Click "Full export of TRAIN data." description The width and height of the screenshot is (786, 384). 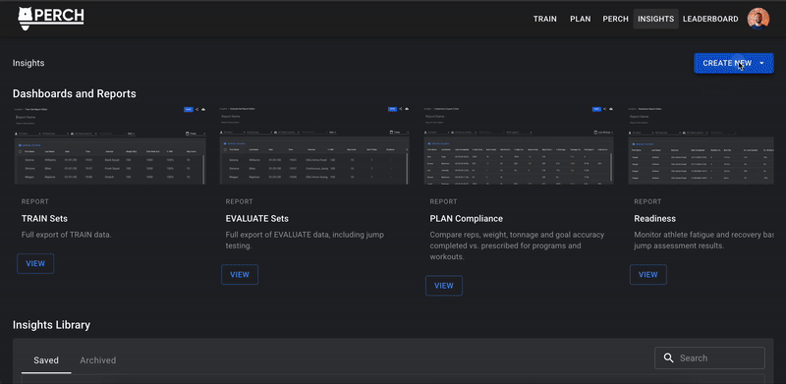point(66,235)
